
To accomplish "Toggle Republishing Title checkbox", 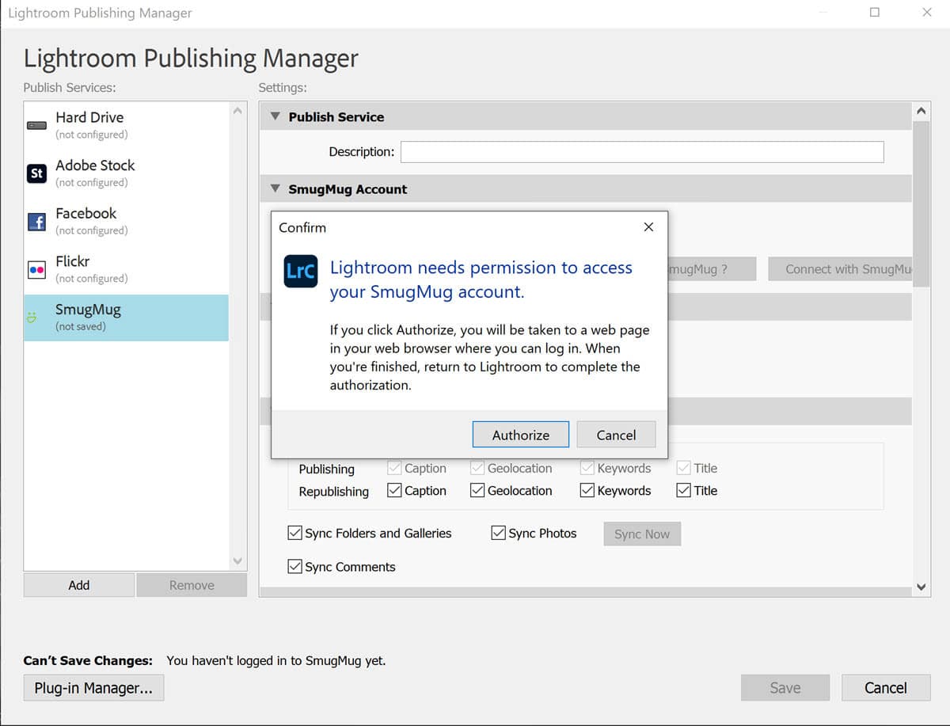I will (684, 491).
